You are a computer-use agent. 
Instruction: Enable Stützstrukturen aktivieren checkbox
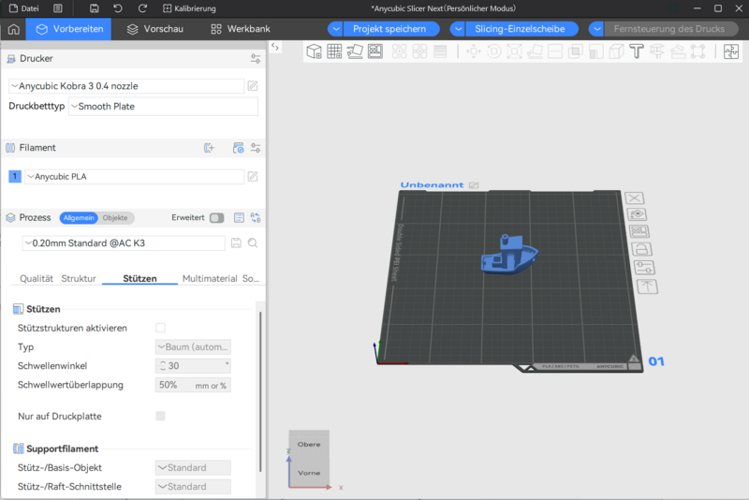[x=160, y=328]
